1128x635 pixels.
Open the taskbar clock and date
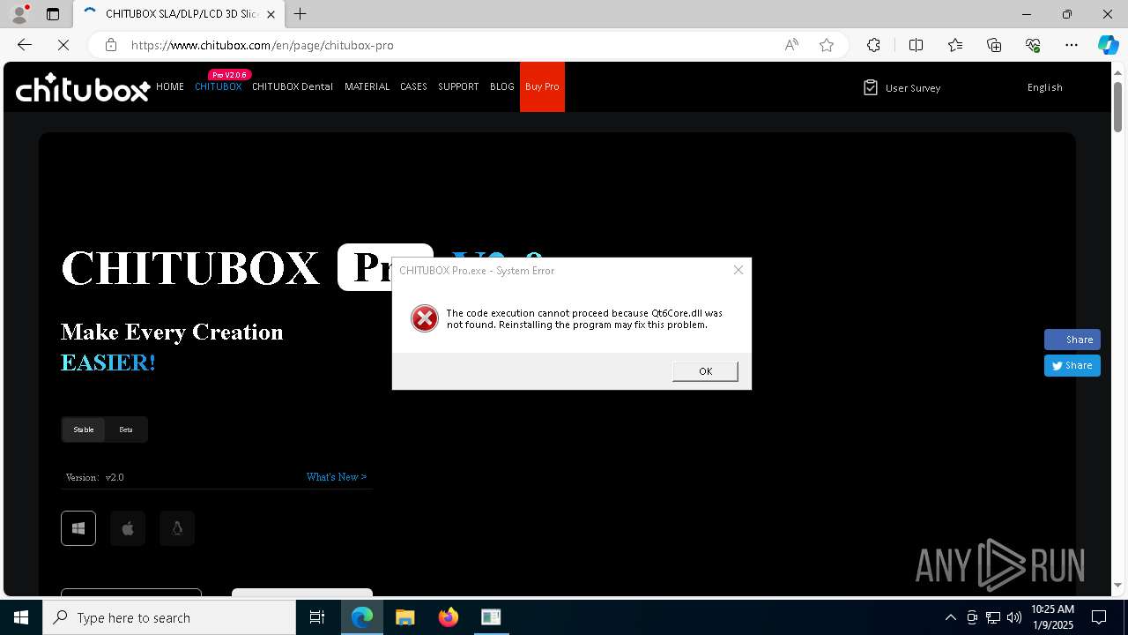pos(1052,617)
